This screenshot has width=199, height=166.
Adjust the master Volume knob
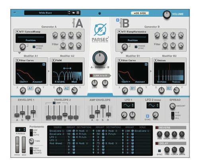point(167,14)
